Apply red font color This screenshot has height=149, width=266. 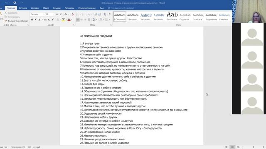(69, 19)
